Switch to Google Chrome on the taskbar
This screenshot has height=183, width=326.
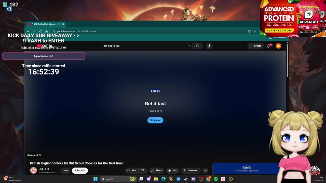[x=208, y=179]
